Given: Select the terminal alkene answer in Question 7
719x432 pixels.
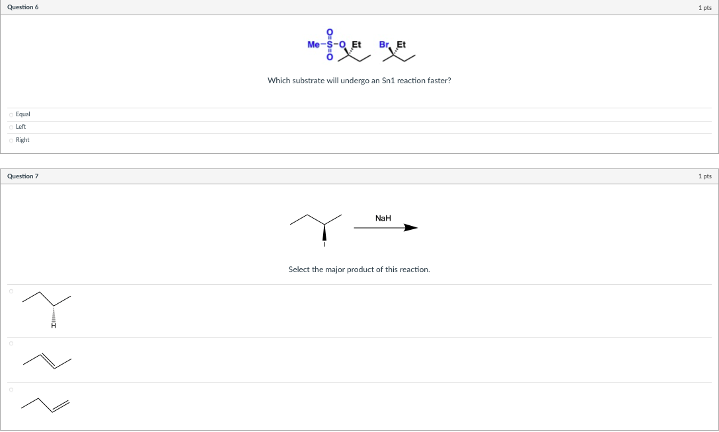Looking at the screenshot, I should pos(11,390).
